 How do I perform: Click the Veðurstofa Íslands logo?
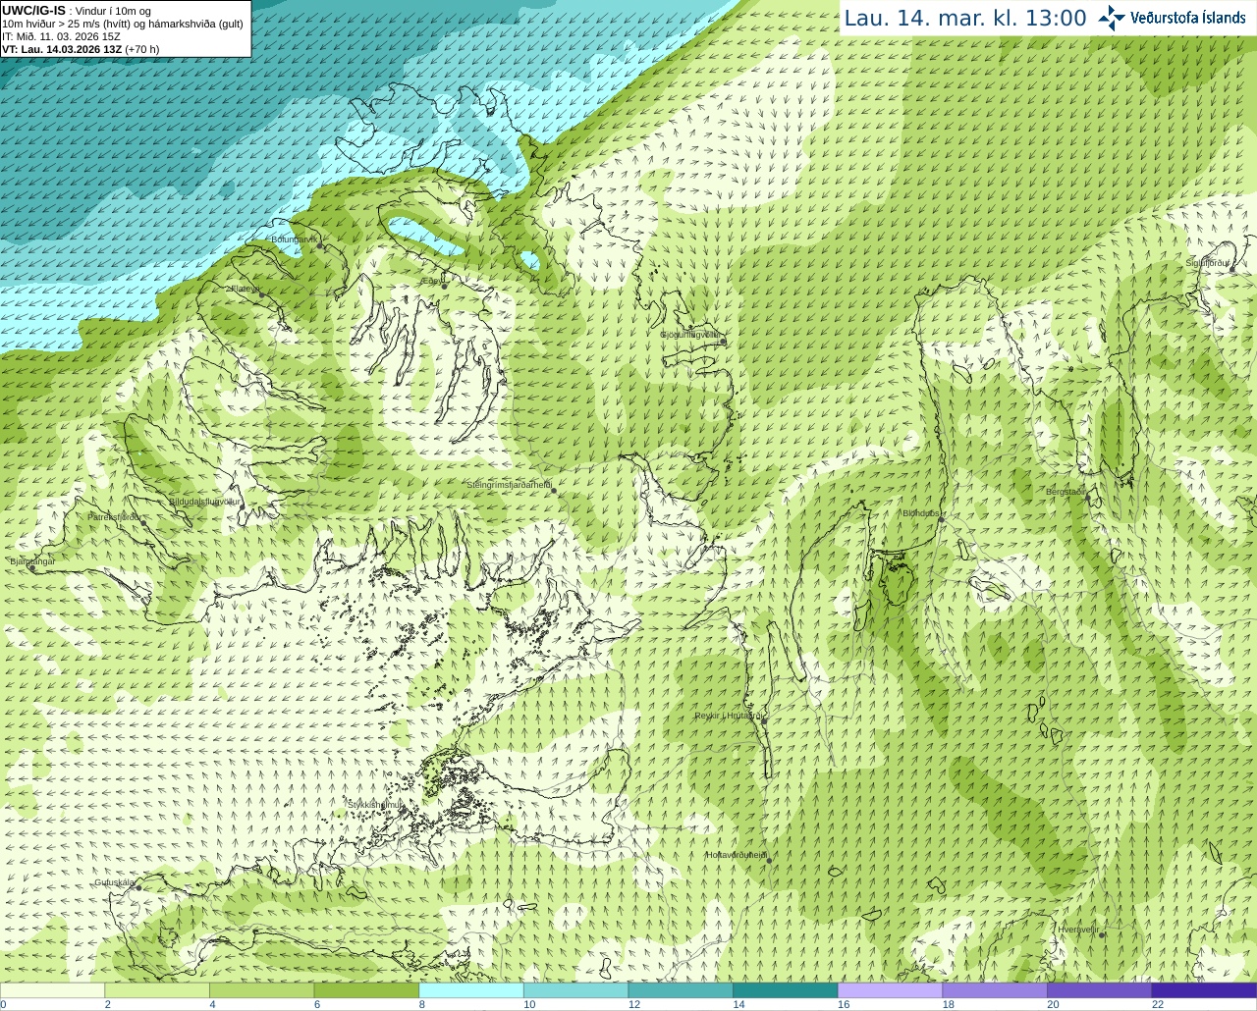(1173, 18)
